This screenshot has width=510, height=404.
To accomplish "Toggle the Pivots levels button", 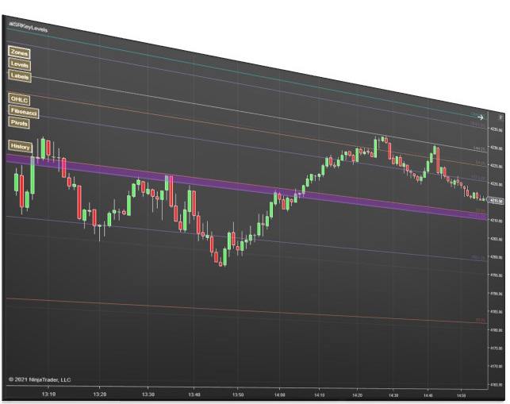I will pos(19,123).
